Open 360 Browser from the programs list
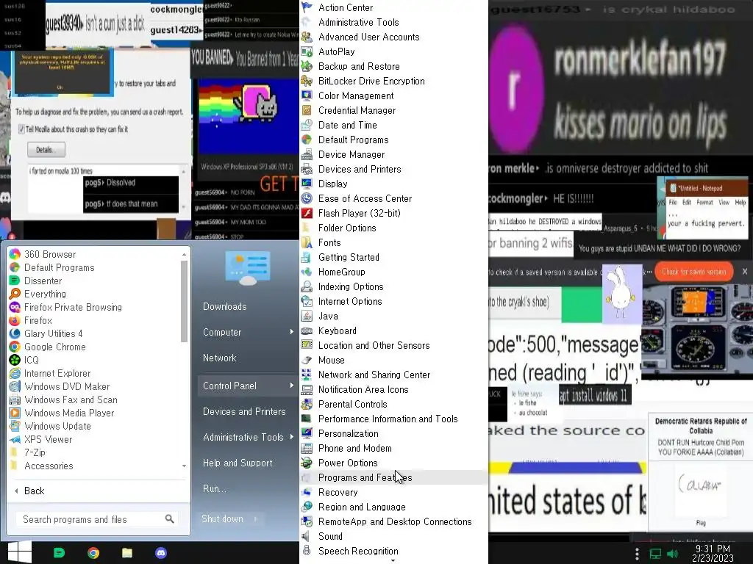This screenshot has height=564, width=753. [x=50, y=254]
